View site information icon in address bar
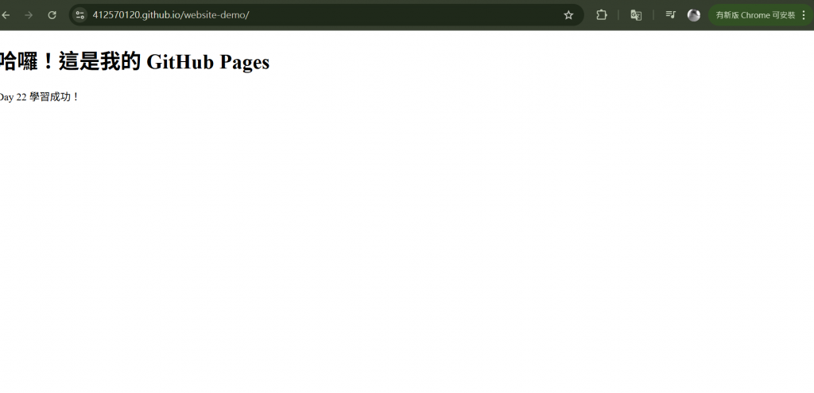This screenshot has height=393, width=814. [79, 15]
